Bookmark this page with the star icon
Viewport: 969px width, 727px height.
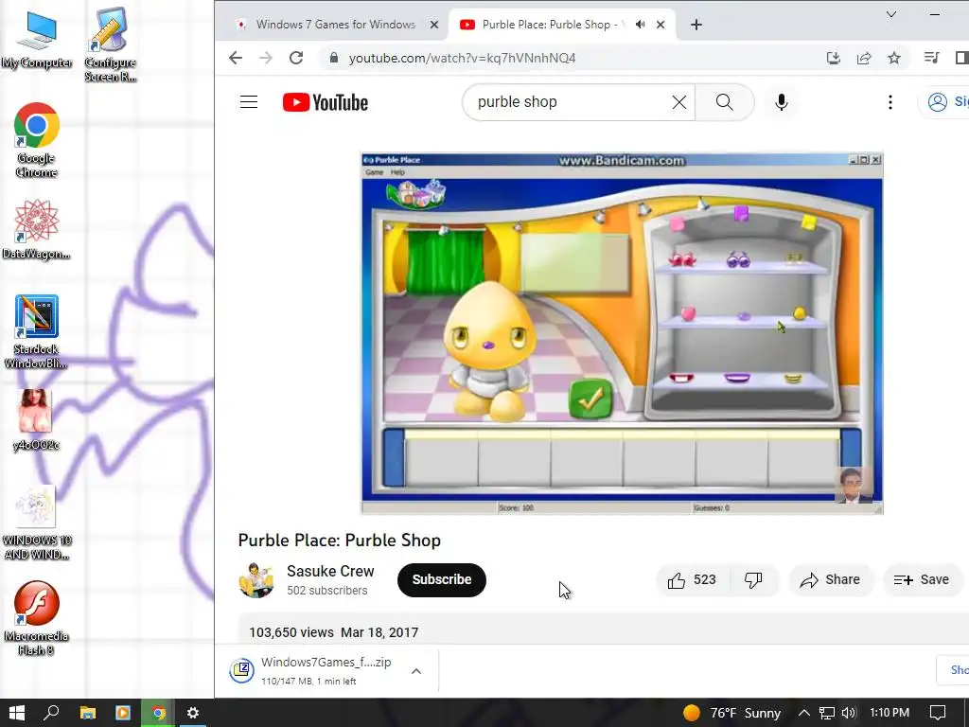click(x=893, y=58)
